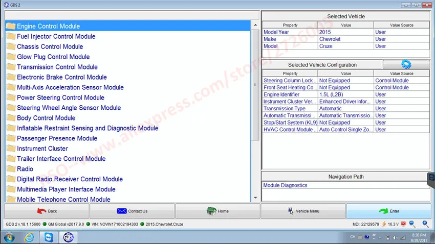Click the Value Source header in Selected Vehicle
Screen dimensions: 435x244
[x=401, y=25]
